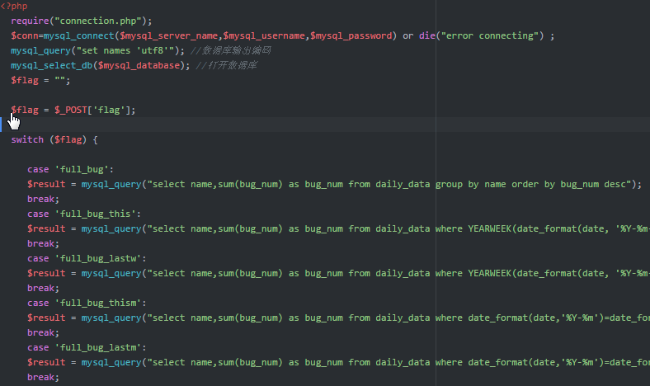
Task: Click the mysql_connect function name
Action: pos(78,35)
